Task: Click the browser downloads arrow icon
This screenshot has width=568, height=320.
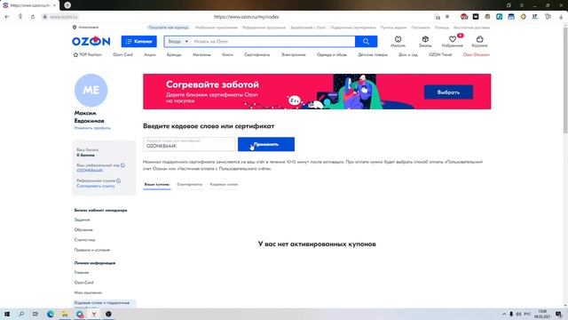Action: tap(561, 17)
